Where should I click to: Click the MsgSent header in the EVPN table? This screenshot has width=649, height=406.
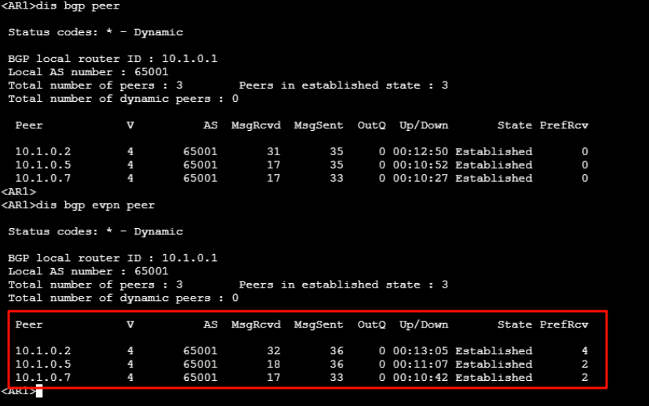click(319, 324)
